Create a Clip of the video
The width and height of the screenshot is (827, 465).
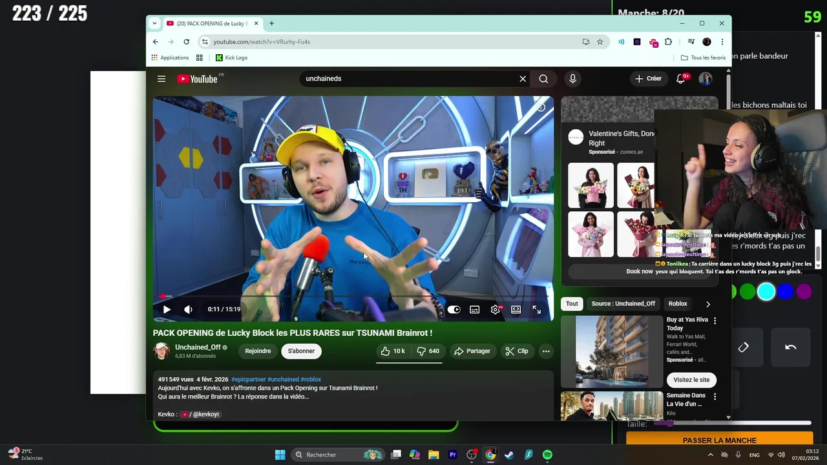point(517,351)
